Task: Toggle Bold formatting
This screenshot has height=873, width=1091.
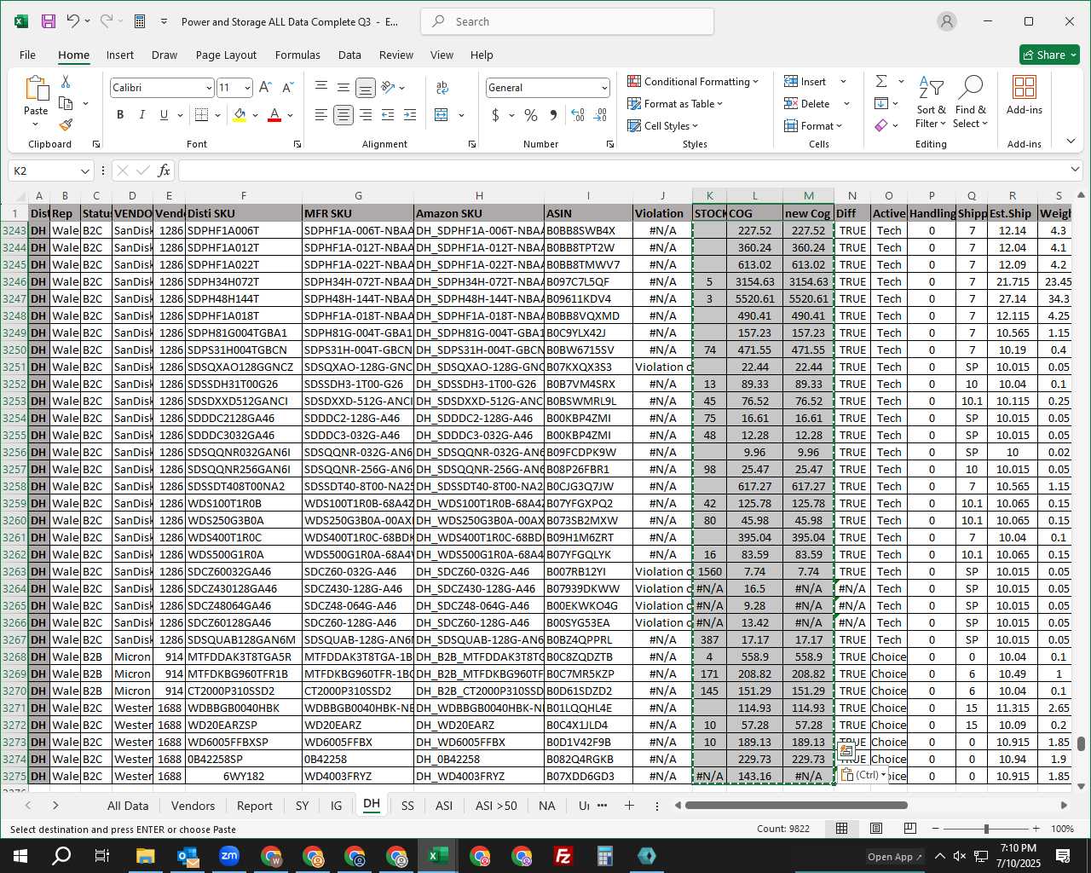Action: (x=120, y=115)
